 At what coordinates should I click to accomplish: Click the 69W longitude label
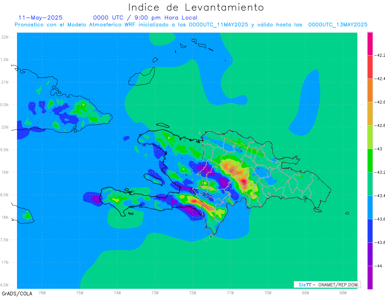(x=305, y=293)
